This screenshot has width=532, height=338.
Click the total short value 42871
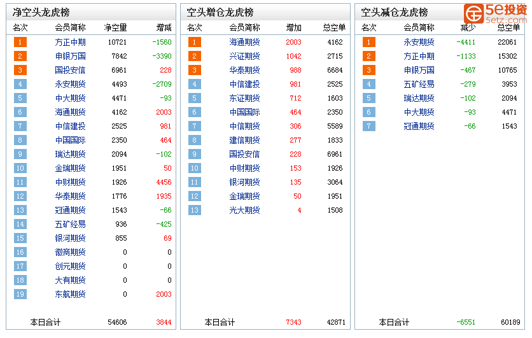click(x=336, y=322)
